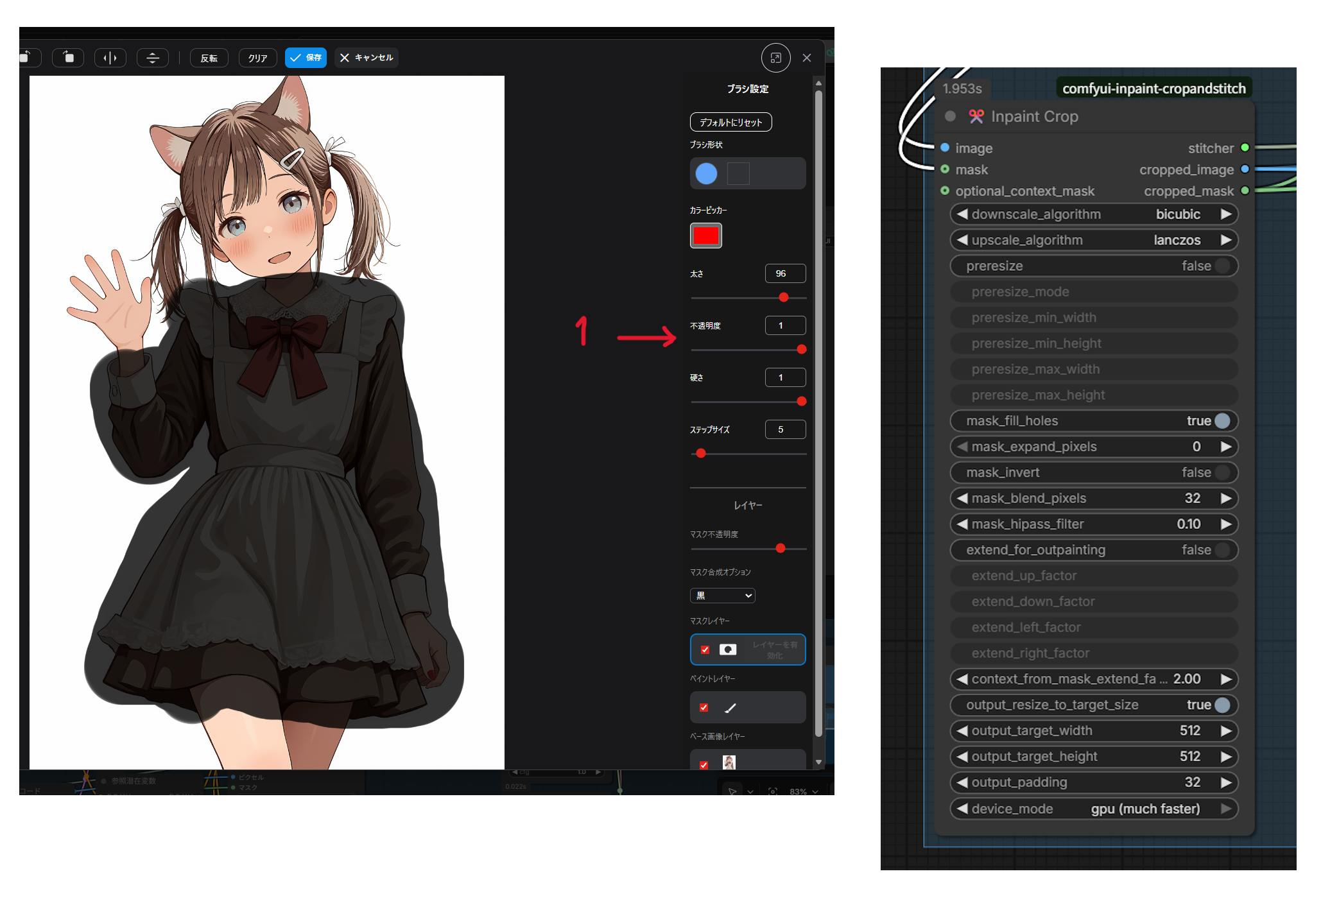Enable the mask_invert toggle
The width and height of the screenshot is (1339, 903).
click(1222, 472)
